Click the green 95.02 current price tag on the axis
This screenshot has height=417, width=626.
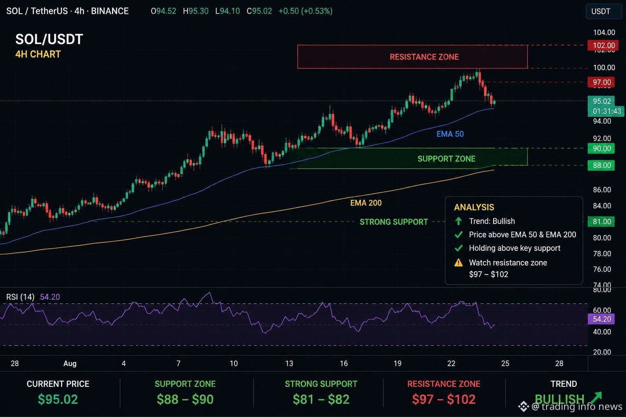pos(602,101)
